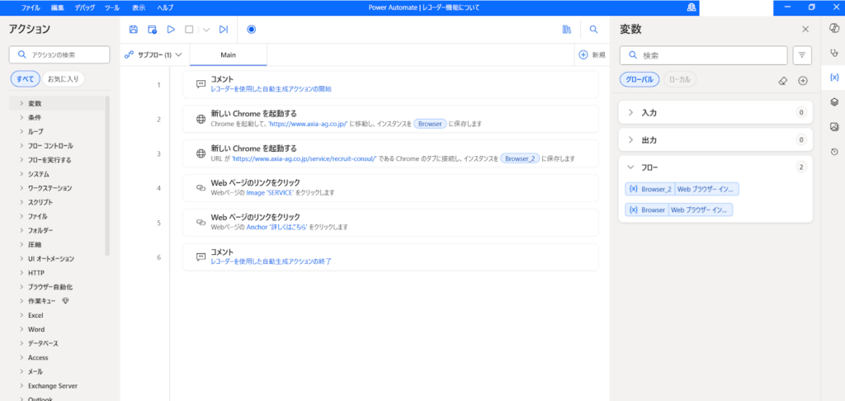The width and height of the screenshot is (845, 401).
Task: Open the UI elements layers icon in right sidebar
Action: [x=834, y=102]
